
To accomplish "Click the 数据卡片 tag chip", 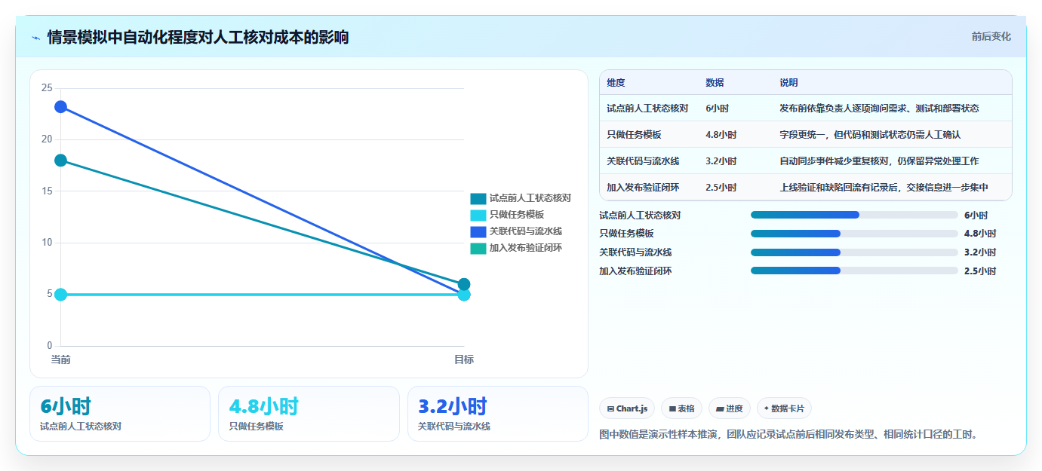I will pyautogui.click(x=784, y=408).
